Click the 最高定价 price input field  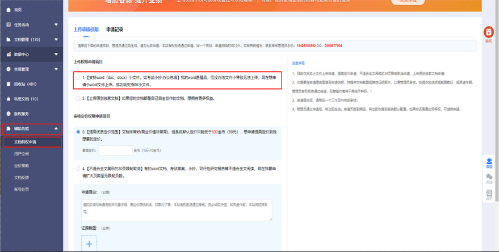[115, 150]
